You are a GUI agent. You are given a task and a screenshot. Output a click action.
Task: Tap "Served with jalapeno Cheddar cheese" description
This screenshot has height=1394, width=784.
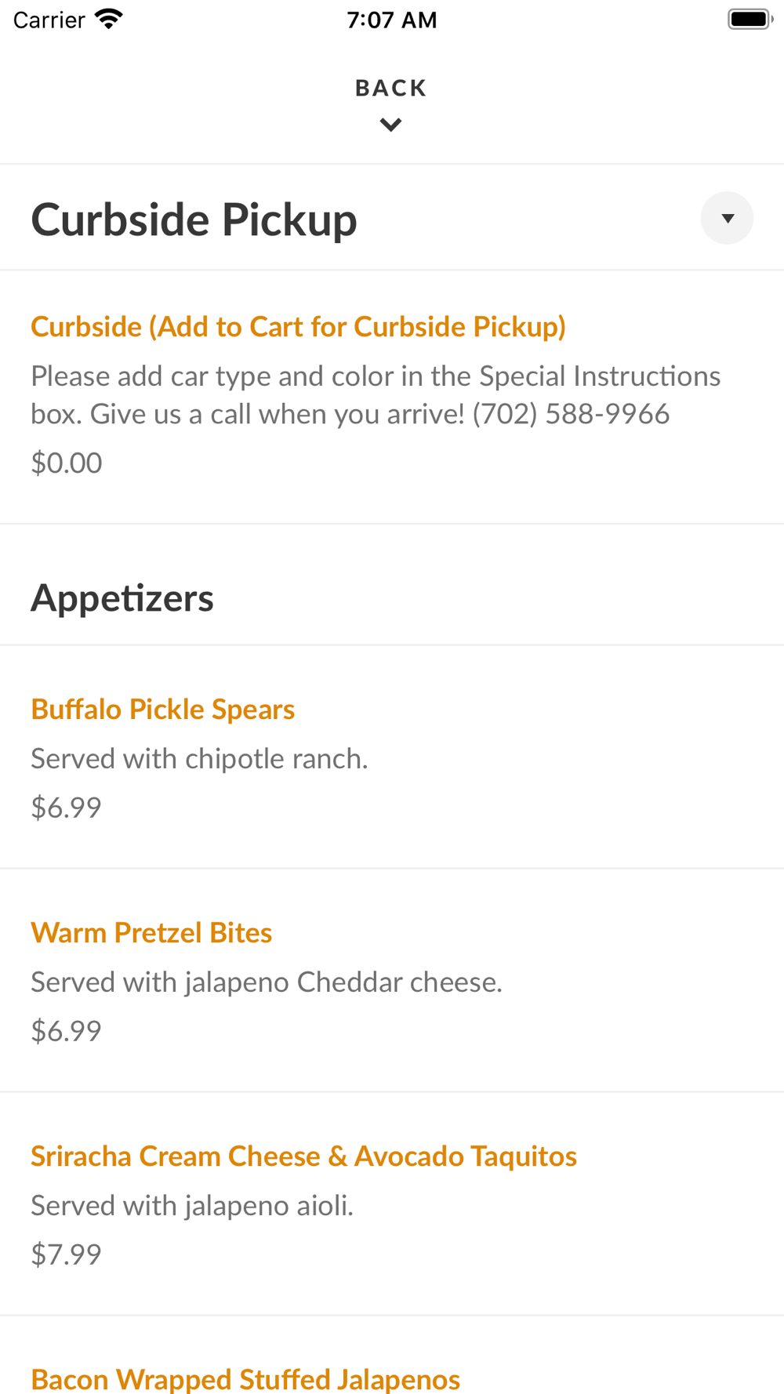click(267, 982)
